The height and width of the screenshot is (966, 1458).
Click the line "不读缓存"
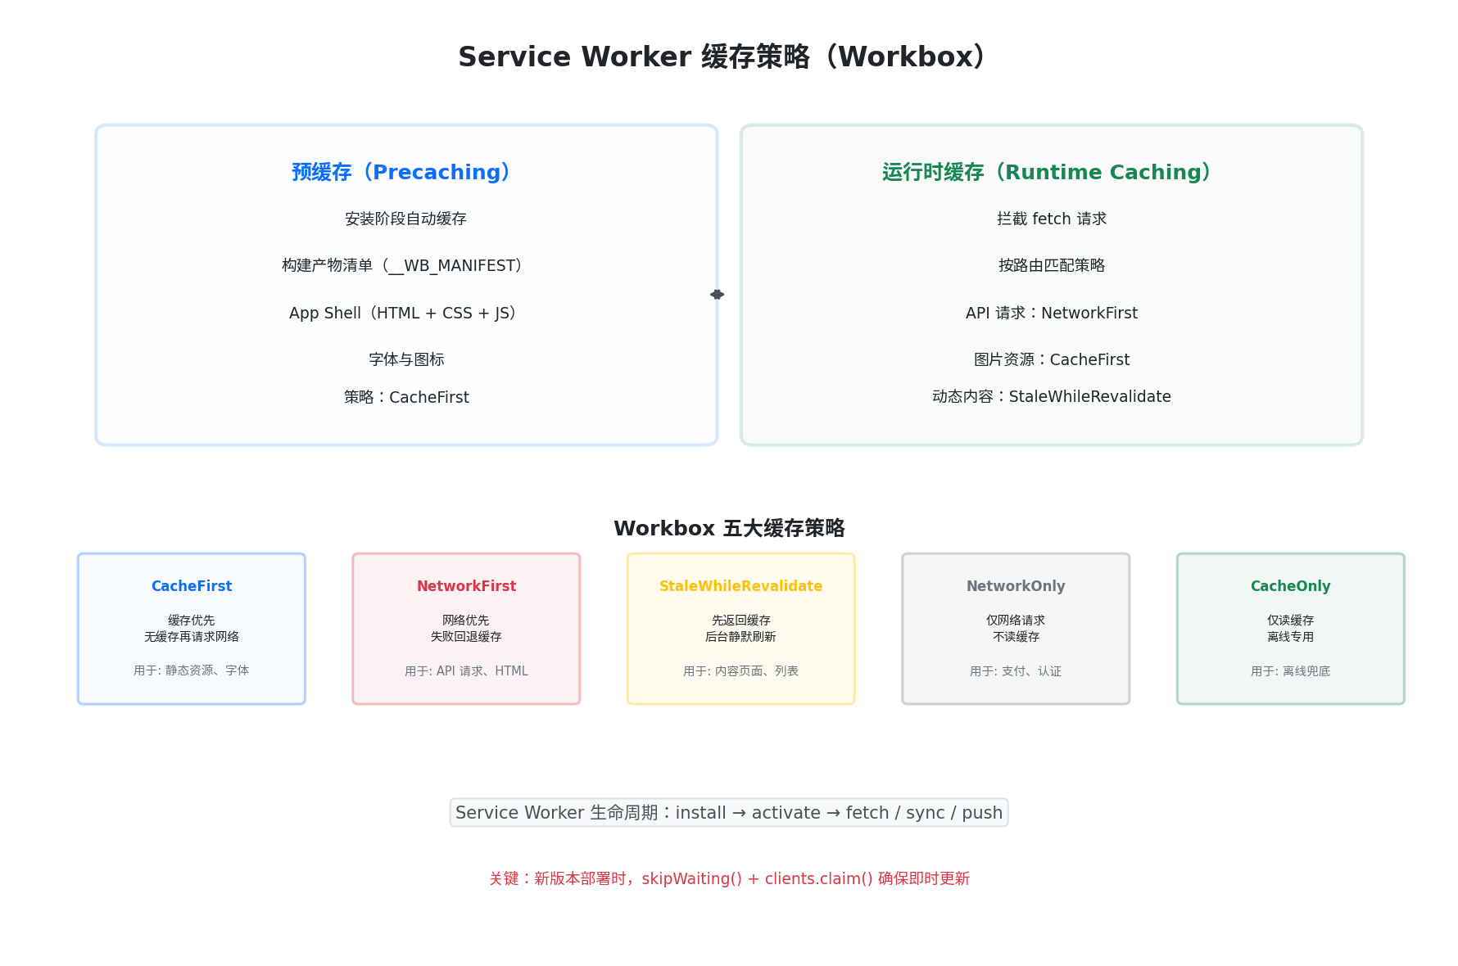point(1016,636)
